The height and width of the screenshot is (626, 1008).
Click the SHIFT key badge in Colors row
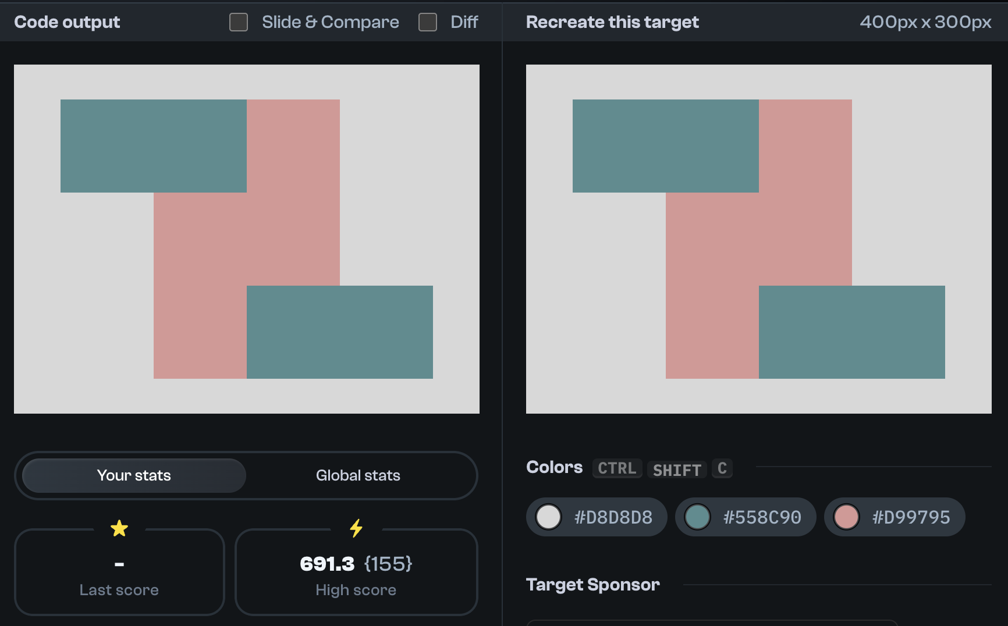[x=677, y=470]
